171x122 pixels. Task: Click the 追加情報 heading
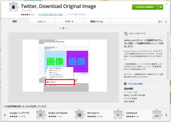(129, 89)
